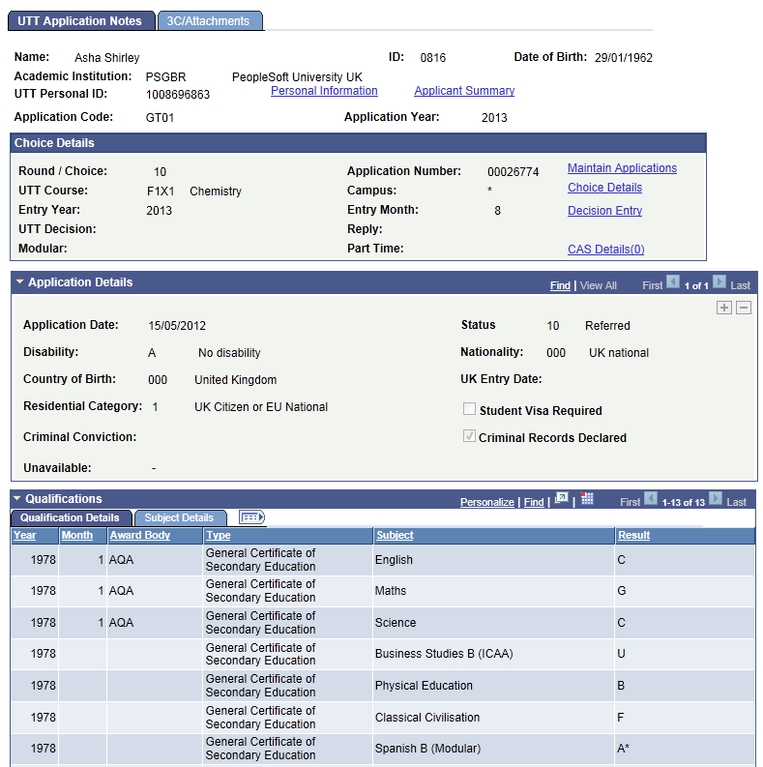Select the Physical Education cell
The width and height of the screenshot is (763, 767).
coord(493,686)
